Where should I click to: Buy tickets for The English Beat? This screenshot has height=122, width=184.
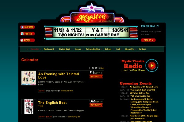[96, 105]
